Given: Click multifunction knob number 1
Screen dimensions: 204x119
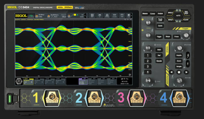Looking at the screenshot, I should [148, 23].
